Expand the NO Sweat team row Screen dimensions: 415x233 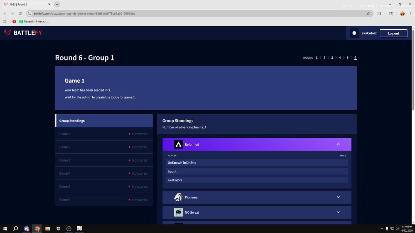pyautogui.click(x=257, y=212)
